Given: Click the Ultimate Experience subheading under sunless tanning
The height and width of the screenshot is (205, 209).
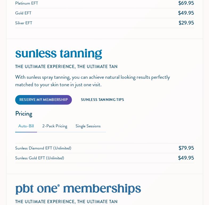Looking at the screenshot, I should 66,67.
